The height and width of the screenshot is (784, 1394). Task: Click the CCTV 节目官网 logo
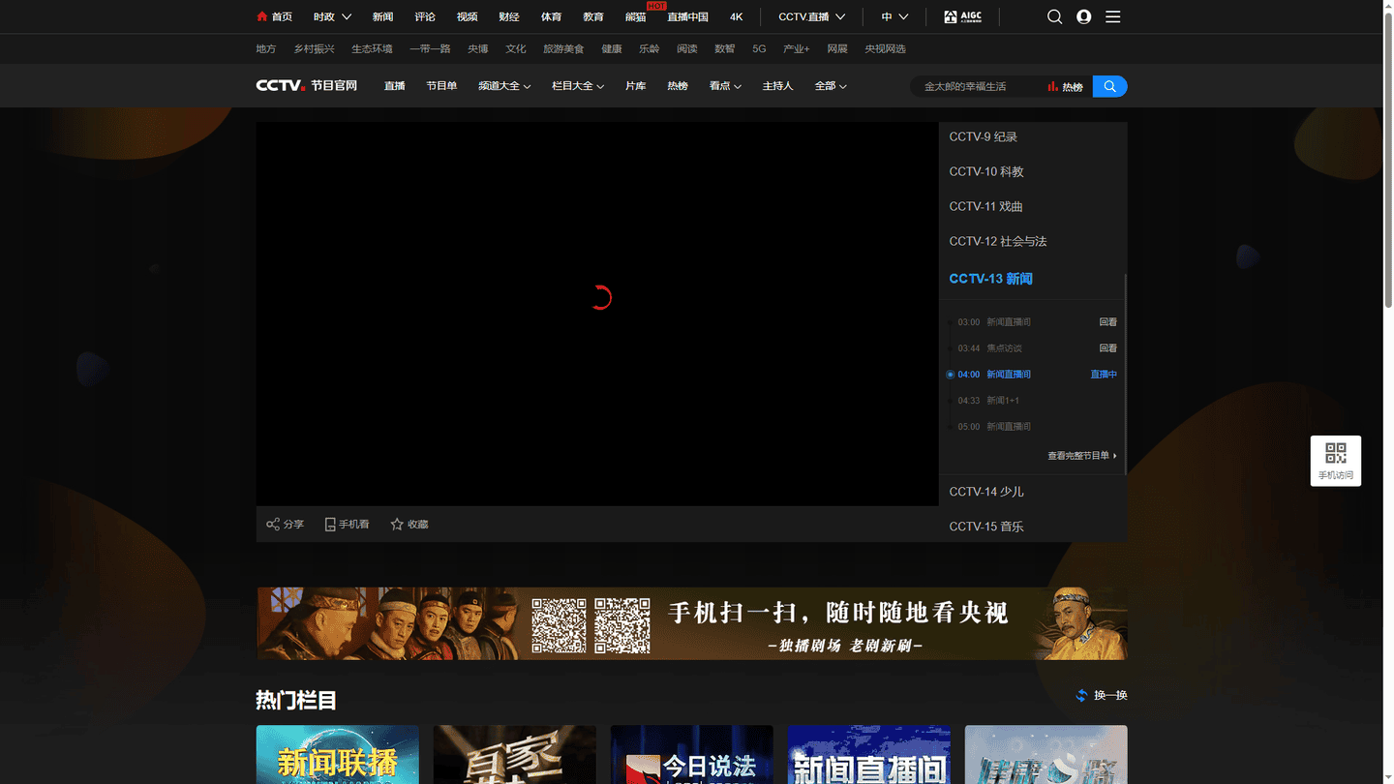[307, 86]
